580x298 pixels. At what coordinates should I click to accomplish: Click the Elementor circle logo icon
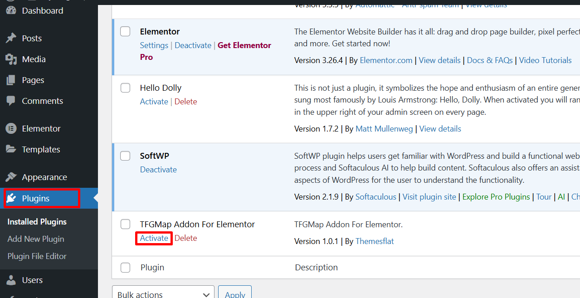pos(11,128)
